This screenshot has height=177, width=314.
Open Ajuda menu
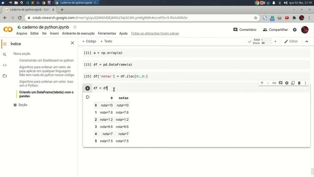click(123, 33)
